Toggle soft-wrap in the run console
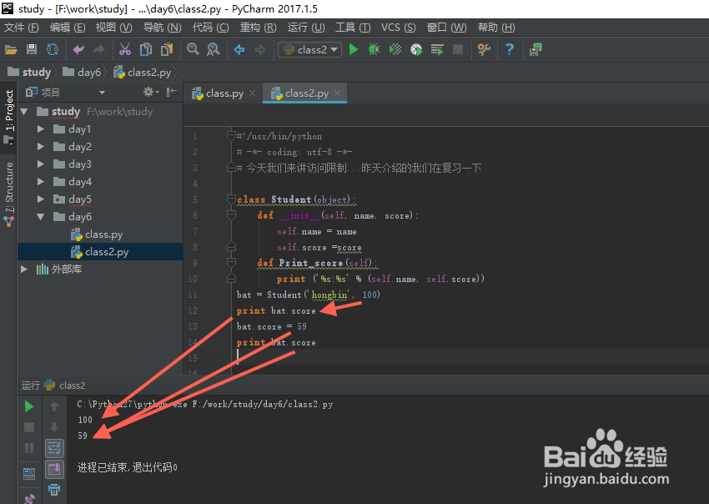Screen dimensions: 709x504 coord(54,449)
